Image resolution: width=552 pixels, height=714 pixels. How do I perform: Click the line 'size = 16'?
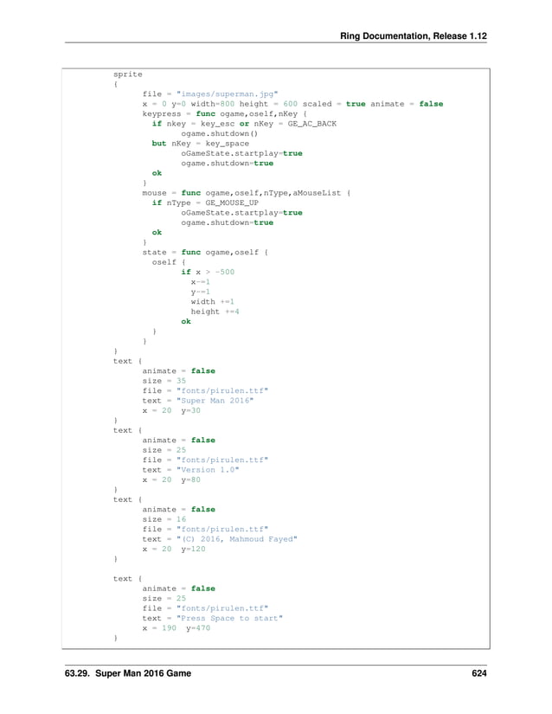[164, 519]
